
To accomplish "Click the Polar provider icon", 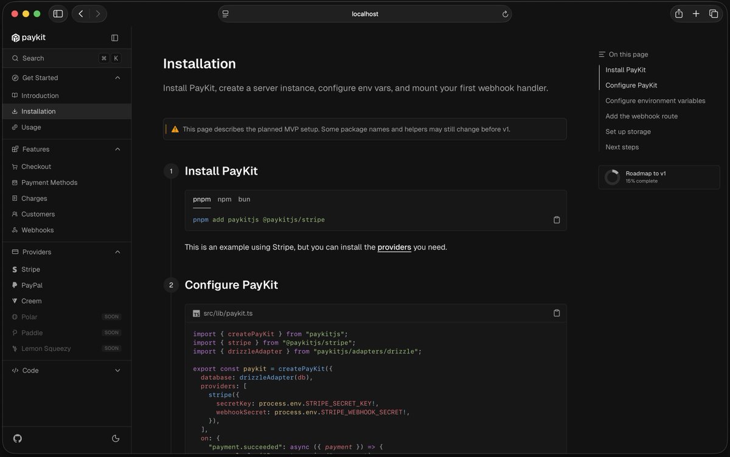I will (x=15, y=317).
